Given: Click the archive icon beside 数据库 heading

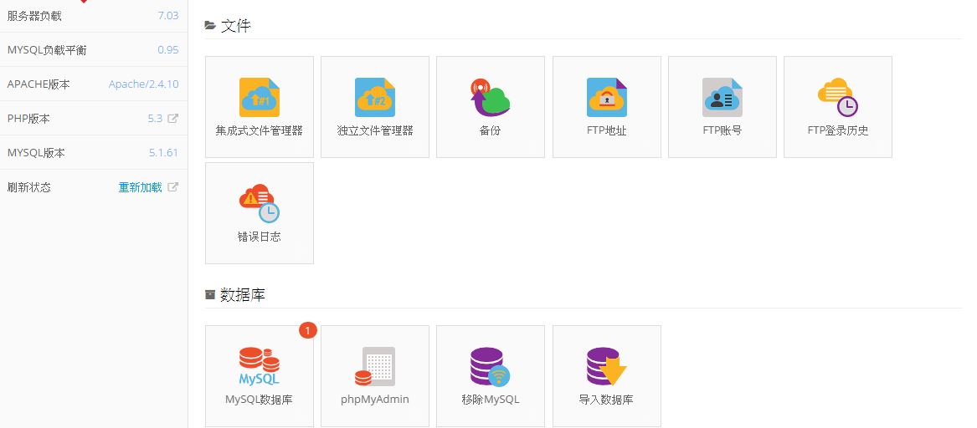Looking at the screenshot, I should click(x=210, y=294).
